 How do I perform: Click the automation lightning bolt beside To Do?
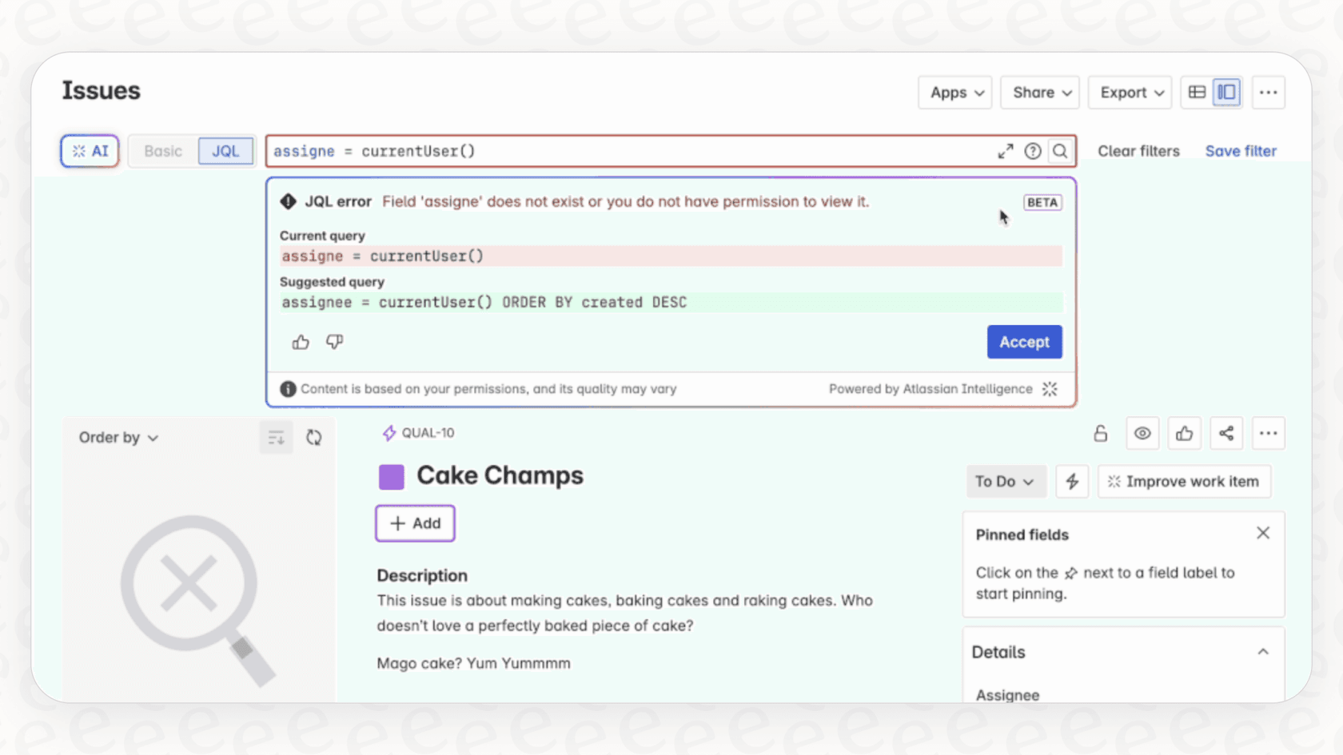coord(1072,481)
